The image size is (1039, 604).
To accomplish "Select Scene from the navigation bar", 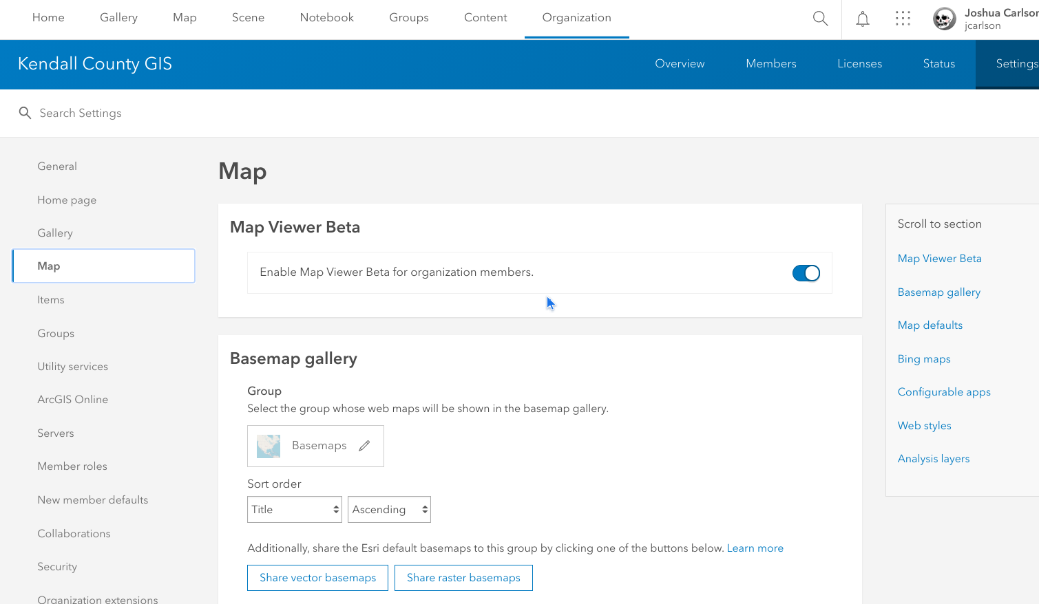I will (248, 17).
